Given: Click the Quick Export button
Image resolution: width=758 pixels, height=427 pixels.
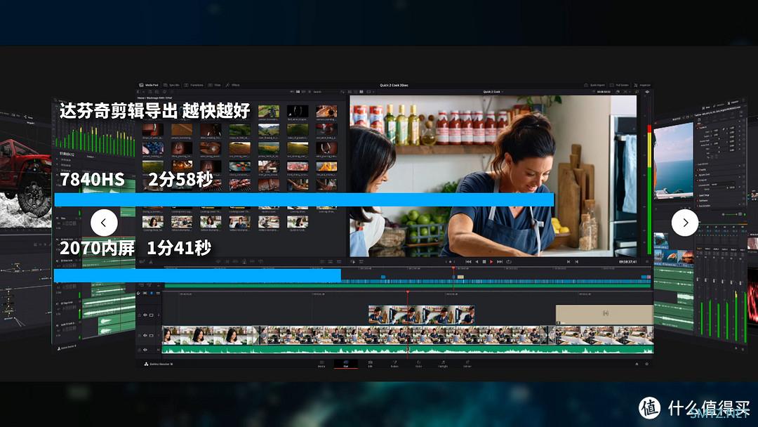Looking at the screenshot, I should tap(594, 85).
